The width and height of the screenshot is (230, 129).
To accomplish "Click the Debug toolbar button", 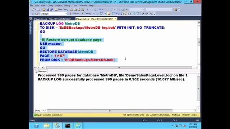I will point(86,14).
